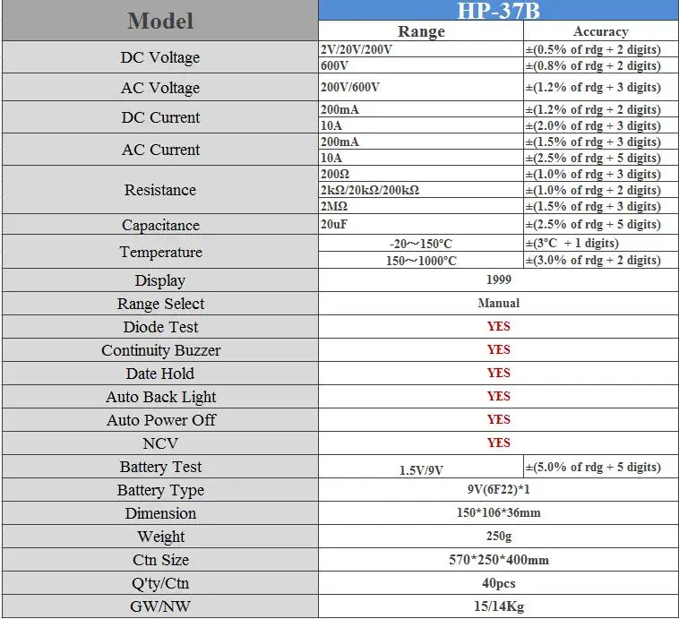
Task: Click the Battery Test 1.5V/9V cell
Action: [421, 467]
